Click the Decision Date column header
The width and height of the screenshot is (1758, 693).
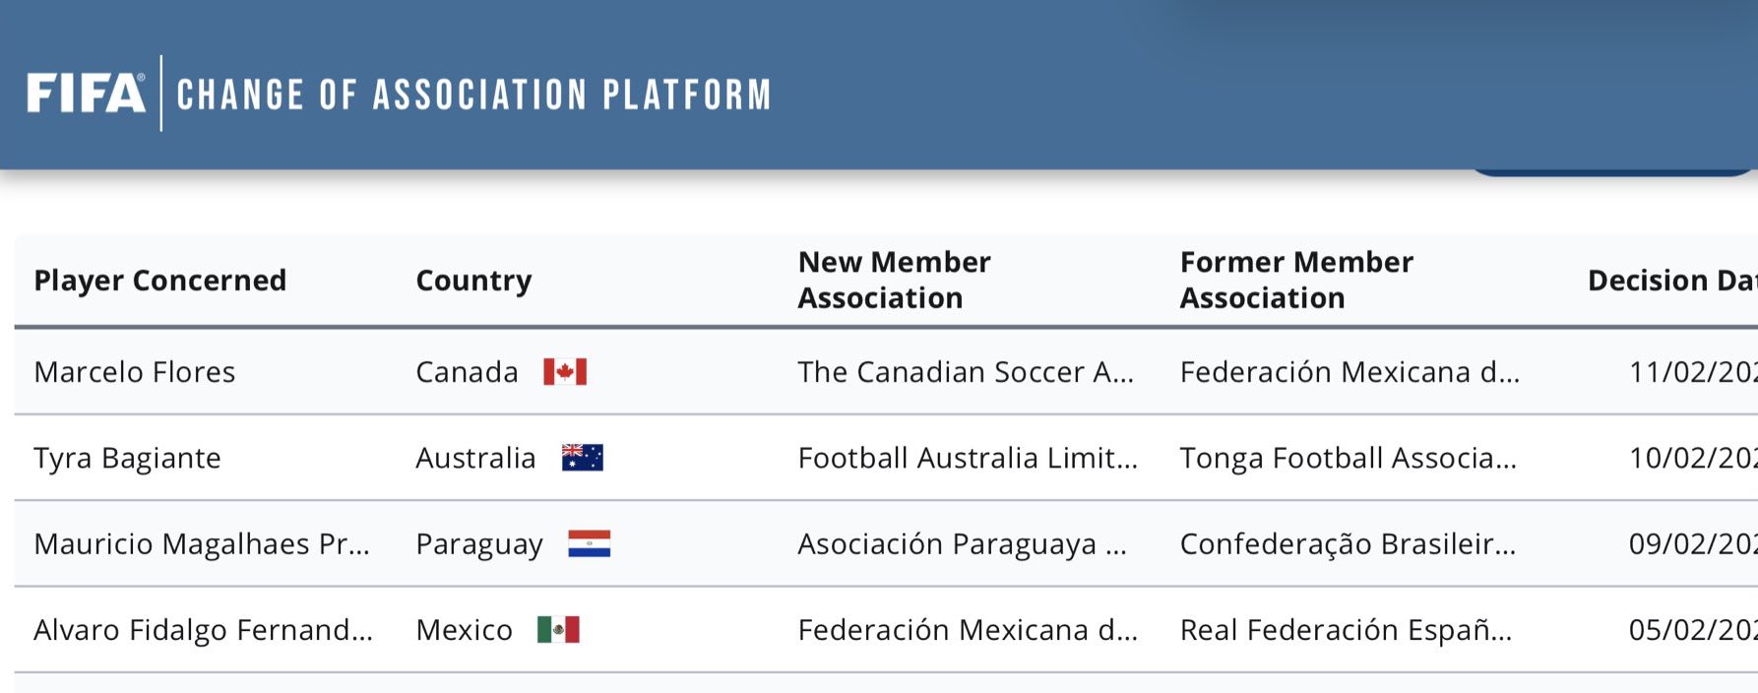point(1671,281)
